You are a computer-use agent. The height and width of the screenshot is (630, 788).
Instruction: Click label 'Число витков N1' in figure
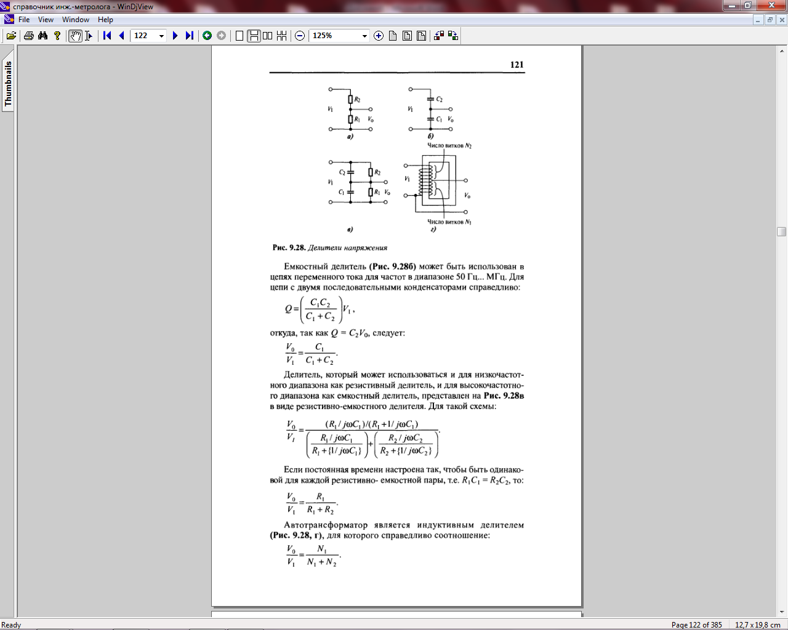point(449,222)
